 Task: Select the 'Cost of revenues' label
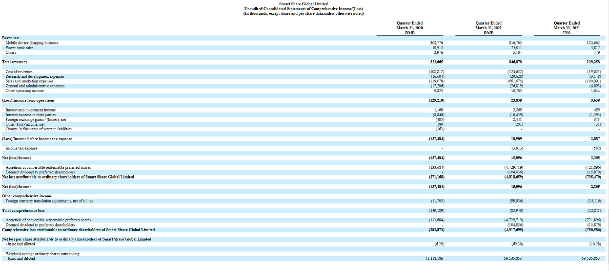[19, 72]
